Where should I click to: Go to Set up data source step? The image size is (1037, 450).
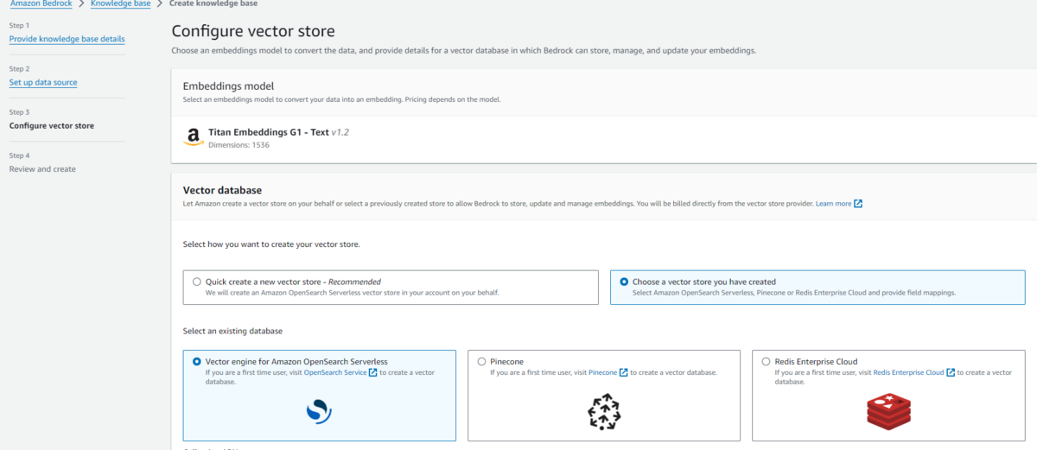pyautogui.click(x=43, y=82)
